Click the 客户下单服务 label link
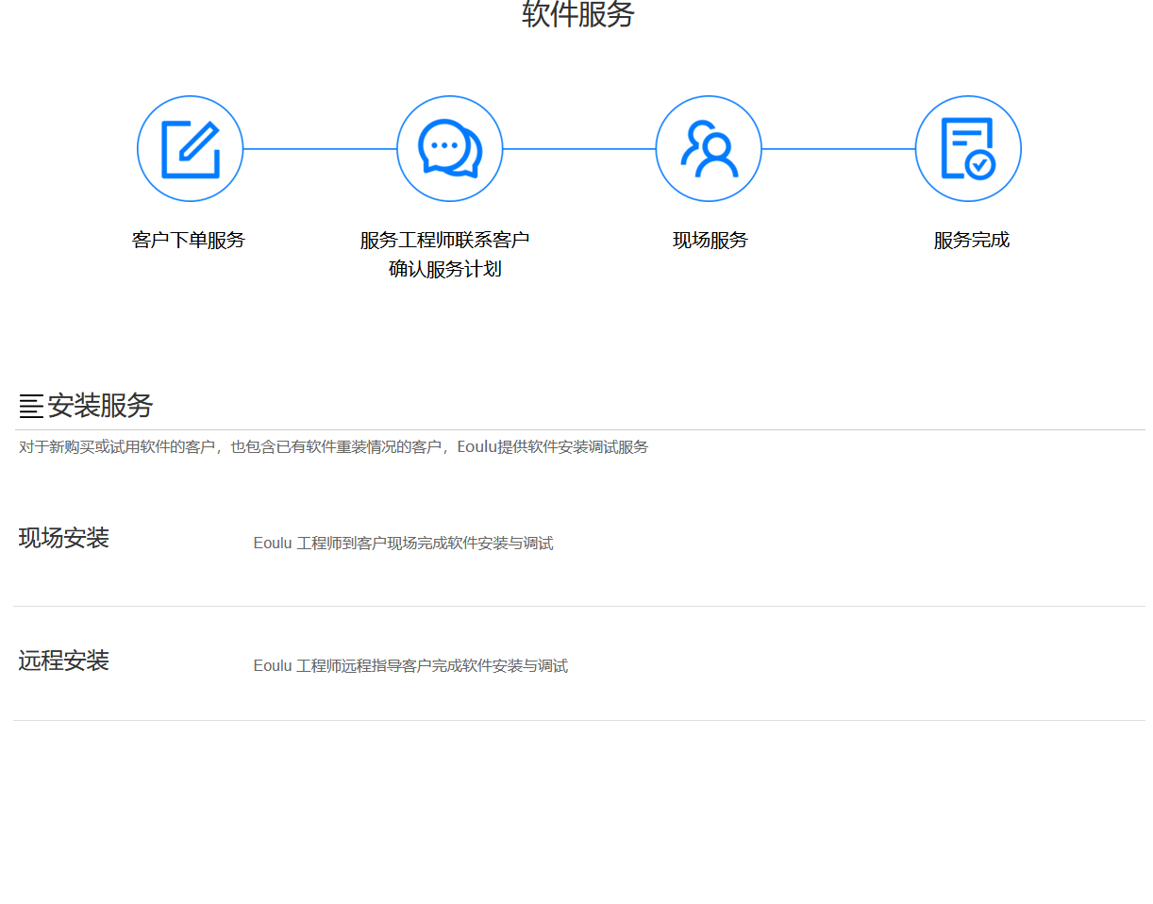The height and width of the screenshot is (904, 1153). pos(189,240)
